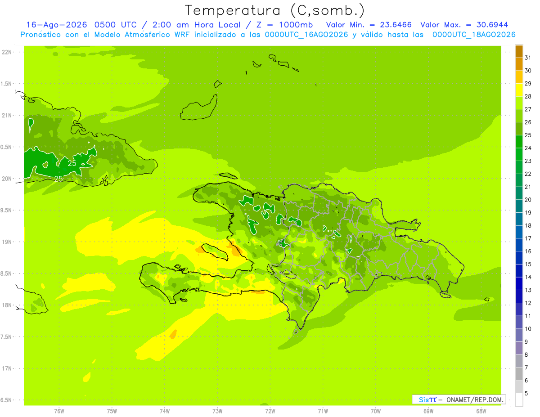Viewport: 540px width, 417px height.
Task: Click the 21N latitude axis label
Action: point(8,115)
